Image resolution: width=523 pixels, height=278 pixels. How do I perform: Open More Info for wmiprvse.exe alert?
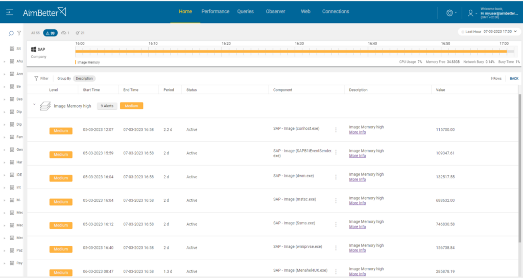tap(357, 250)
